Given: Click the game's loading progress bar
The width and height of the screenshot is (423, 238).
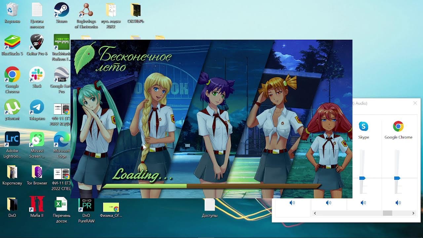Looking at the screenshot, I should tap(211, 186).
